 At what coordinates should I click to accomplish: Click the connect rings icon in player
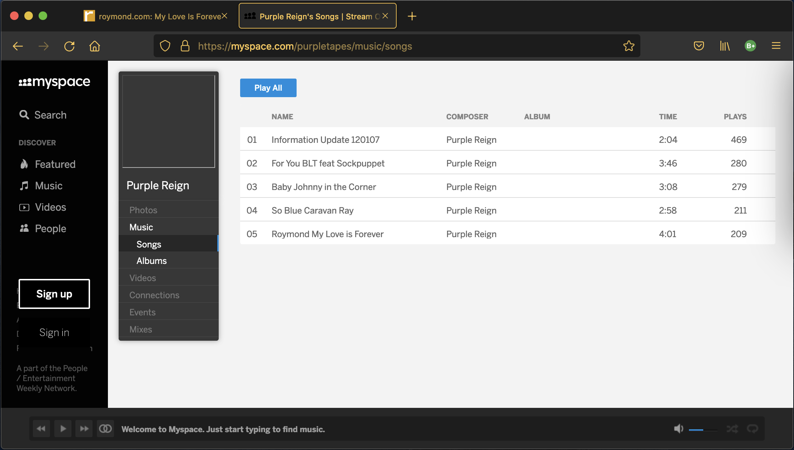pos(105,429)
